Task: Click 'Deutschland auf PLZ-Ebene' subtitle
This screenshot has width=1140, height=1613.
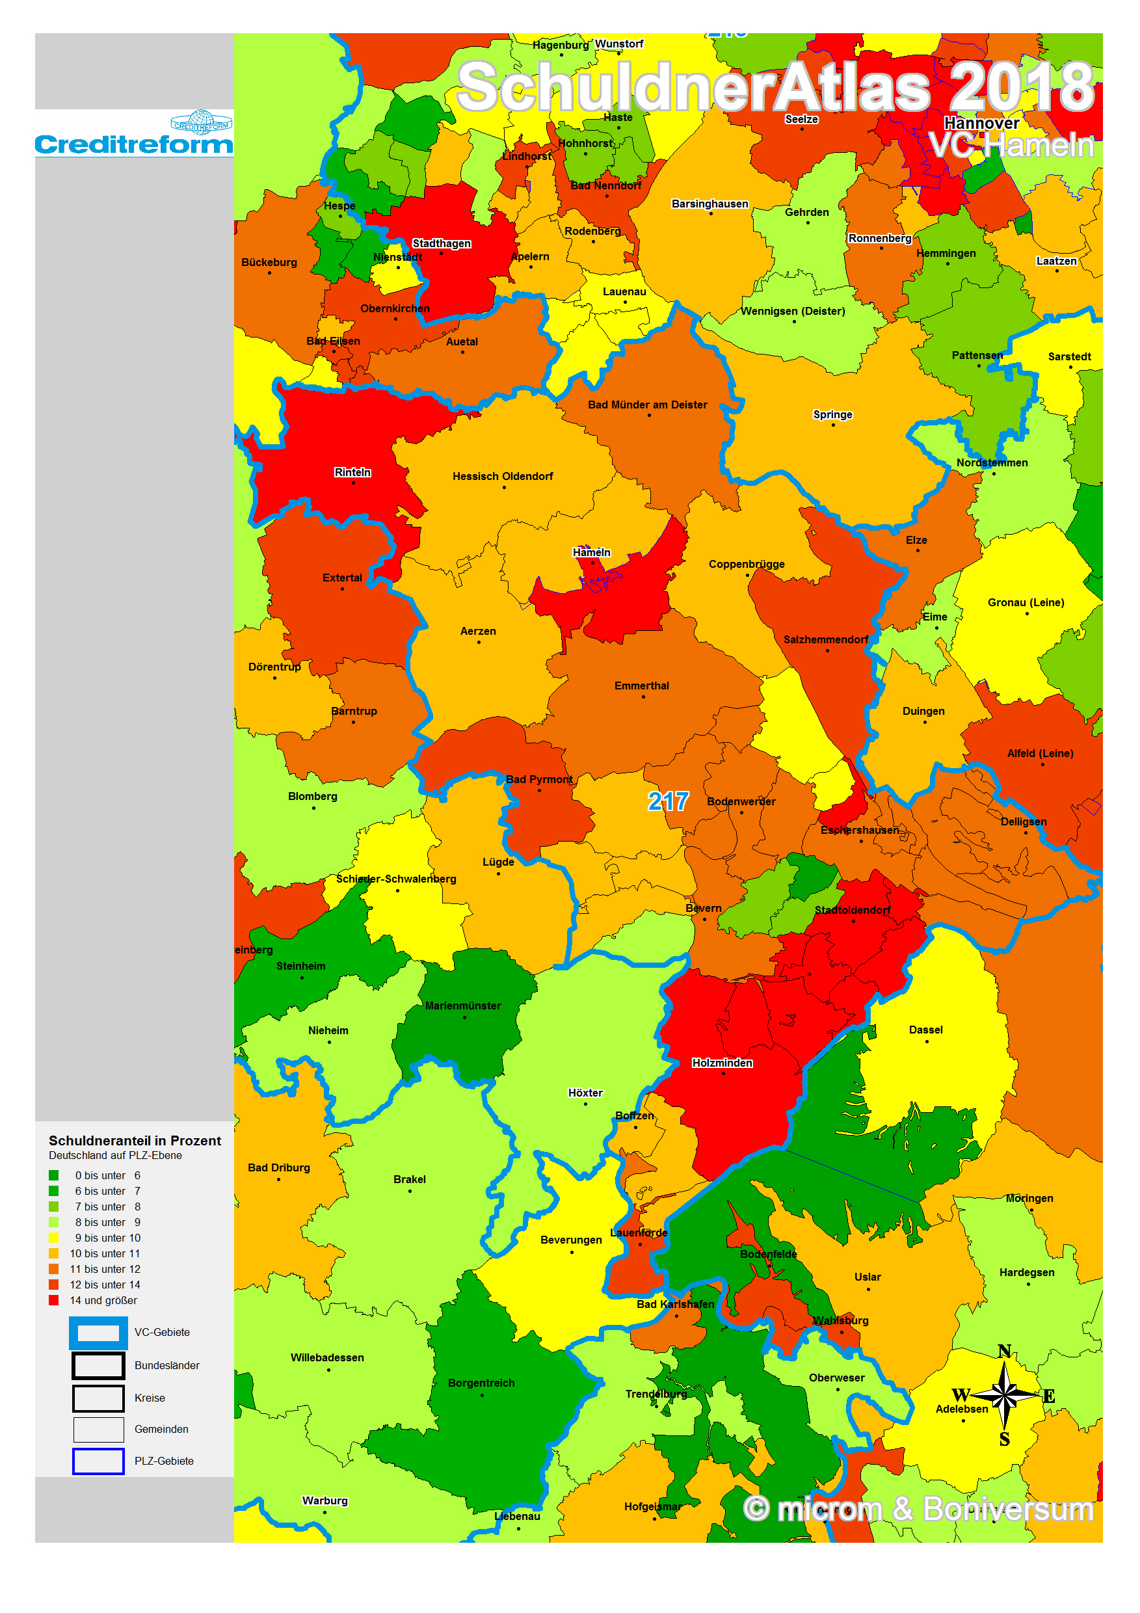Action: [115, 1156]
